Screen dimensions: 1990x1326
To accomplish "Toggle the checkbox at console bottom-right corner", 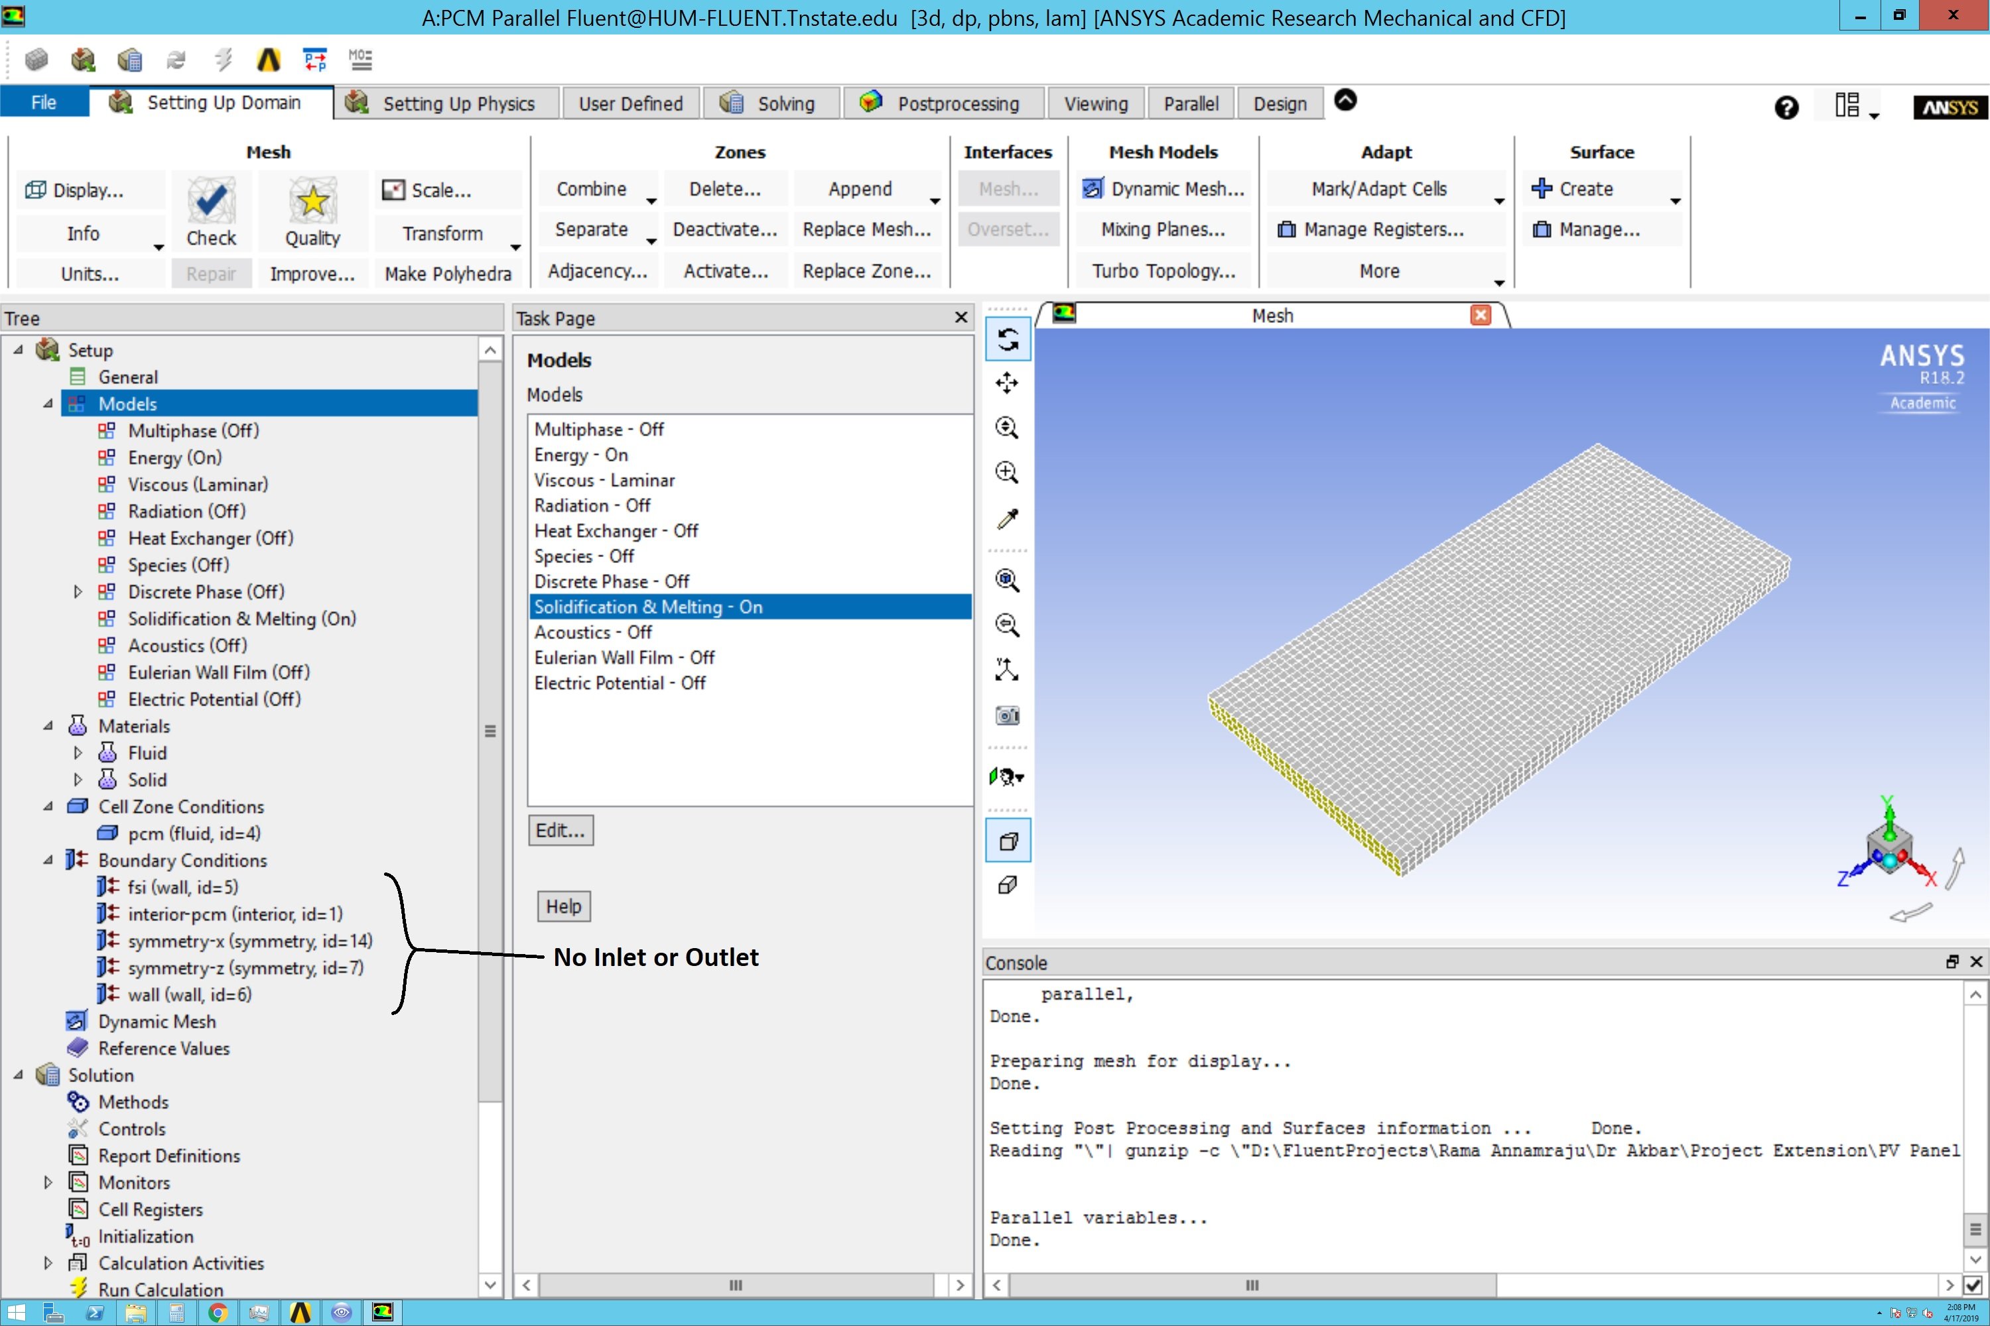I will tap(1973, 1286).
